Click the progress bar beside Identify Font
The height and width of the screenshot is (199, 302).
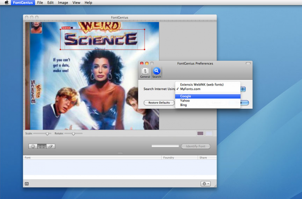click(x=165, y=146)
